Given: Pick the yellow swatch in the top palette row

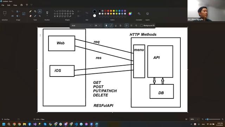Looking at the screenshot, I should 114,11.
